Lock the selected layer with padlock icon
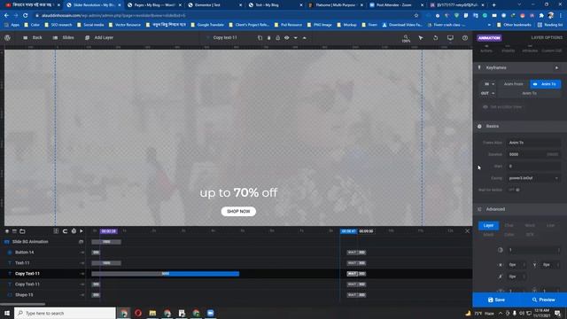567x319 pixels. pos(277,37)
